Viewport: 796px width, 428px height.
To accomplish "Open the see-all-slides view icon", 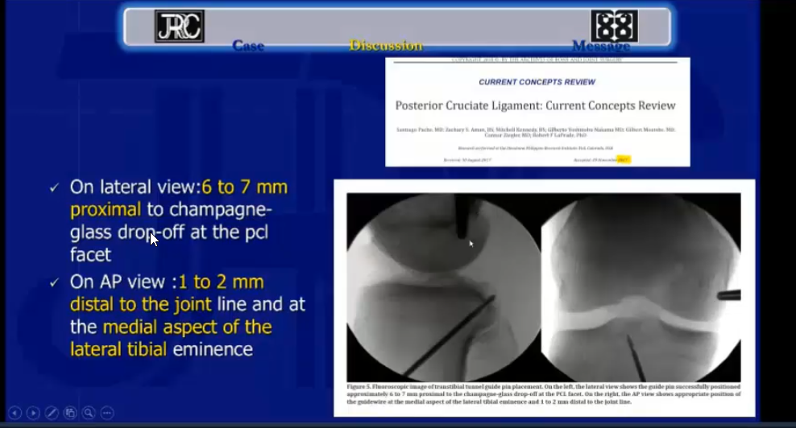I will 70,414.
